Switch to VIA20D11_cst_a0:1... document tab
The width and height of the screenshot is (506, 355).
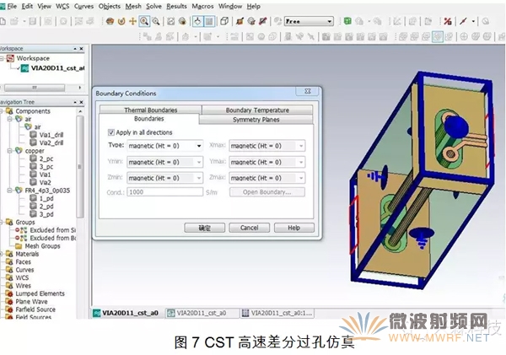(277, 313)
